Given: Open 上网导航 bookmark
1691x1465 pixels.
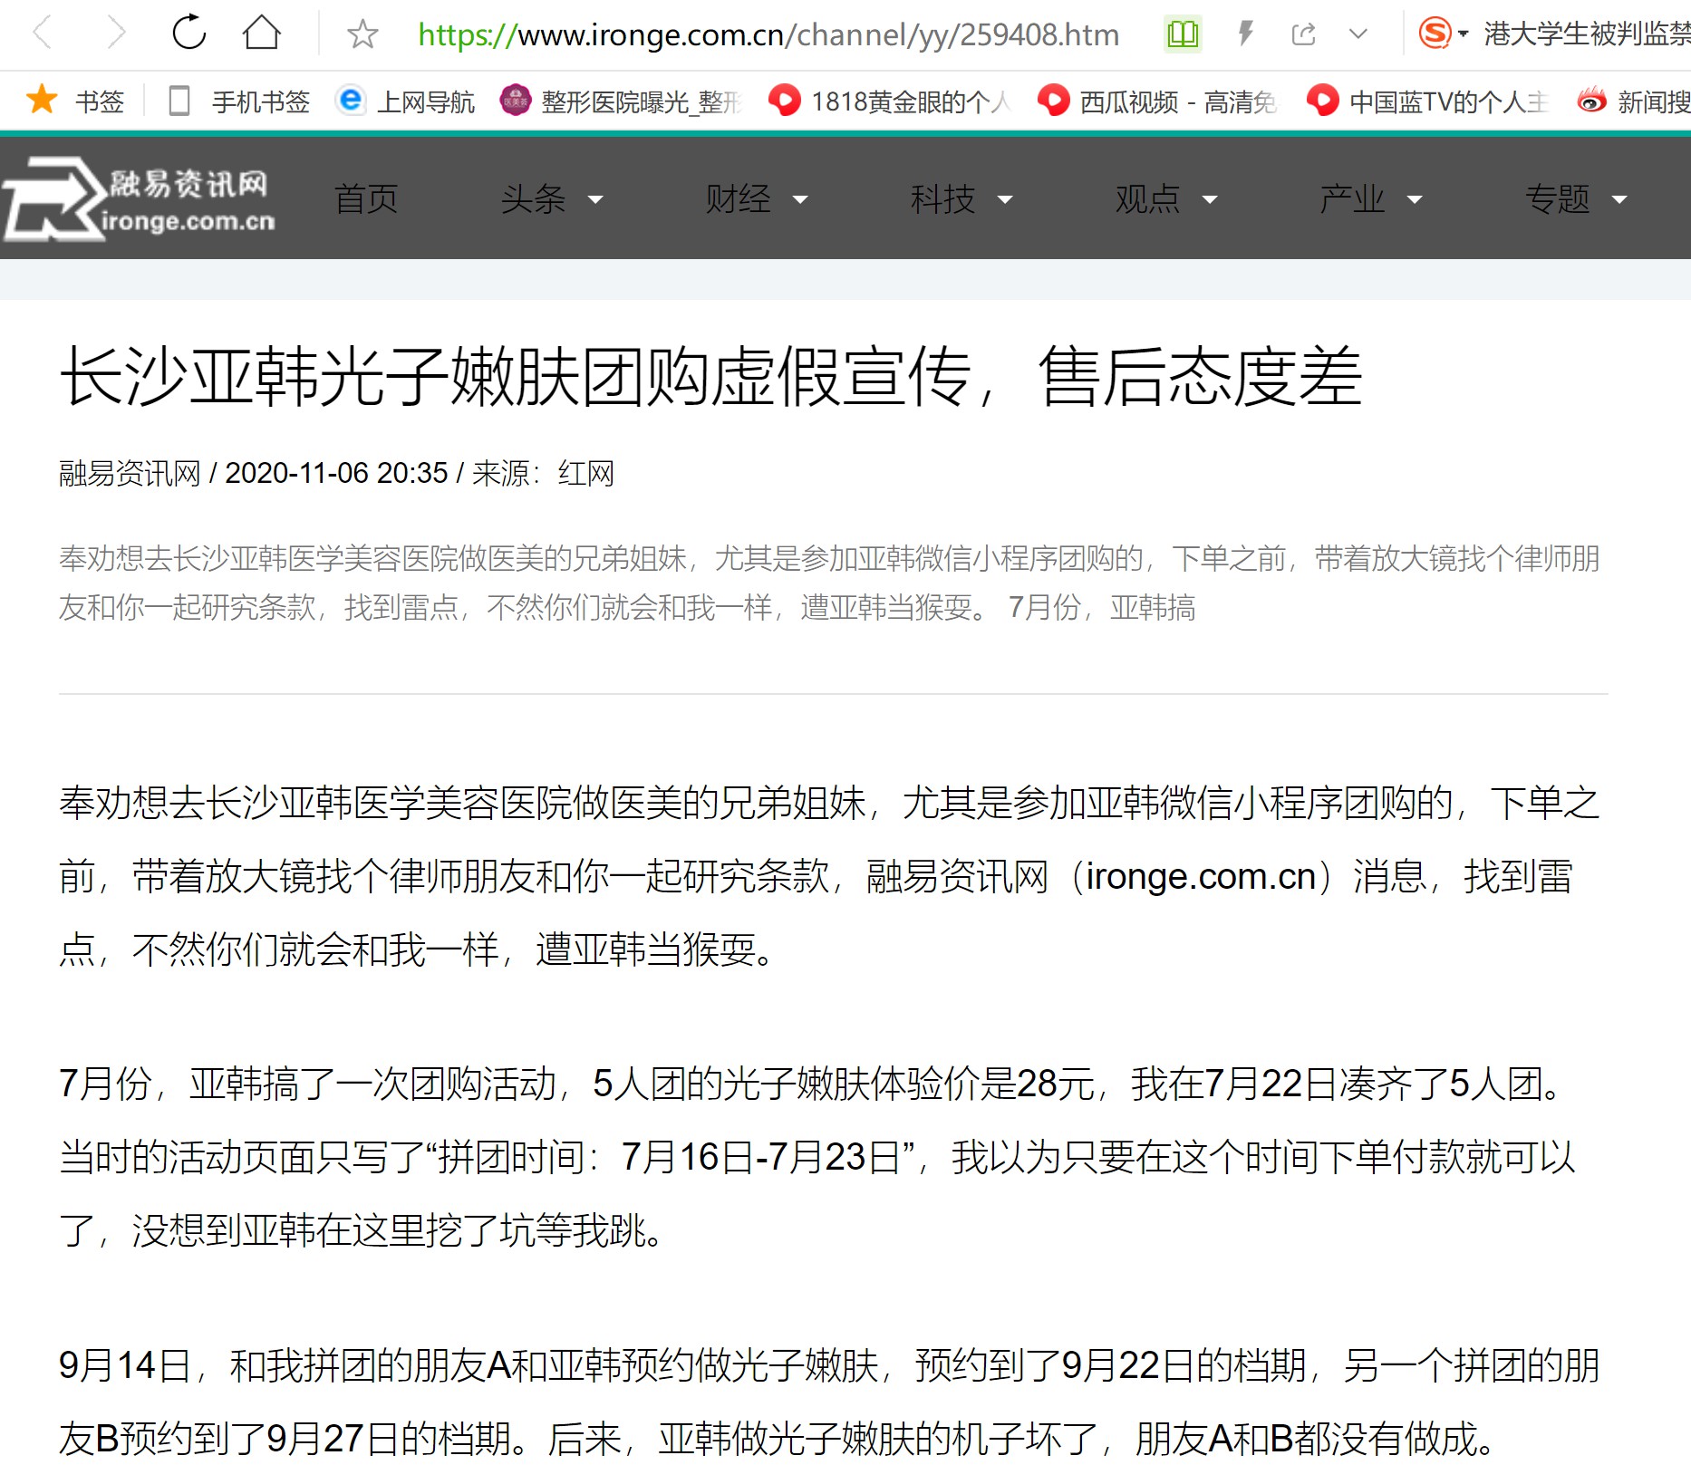Looking at the screenshot, I should pos(404,101).
